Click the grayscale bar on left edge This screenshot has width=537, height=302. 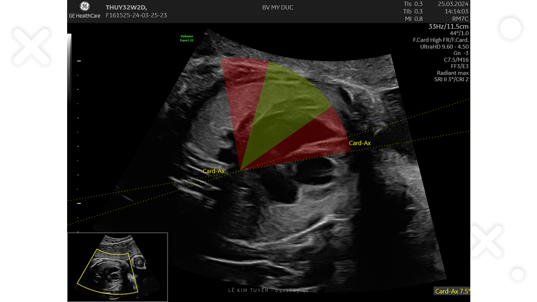[x=69, y=67]
